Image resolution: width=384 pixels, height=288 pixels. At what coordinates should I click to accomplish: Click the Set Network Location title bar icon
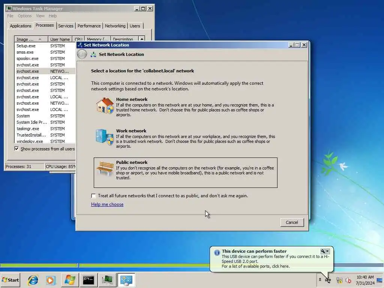(80, 45)
